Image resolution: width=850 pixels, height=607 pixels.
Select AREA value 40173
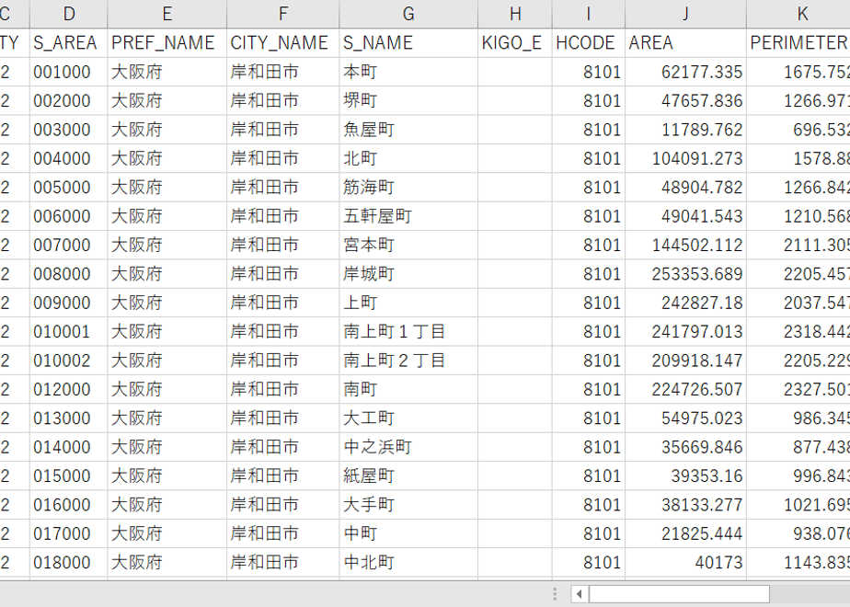(685, 562)
